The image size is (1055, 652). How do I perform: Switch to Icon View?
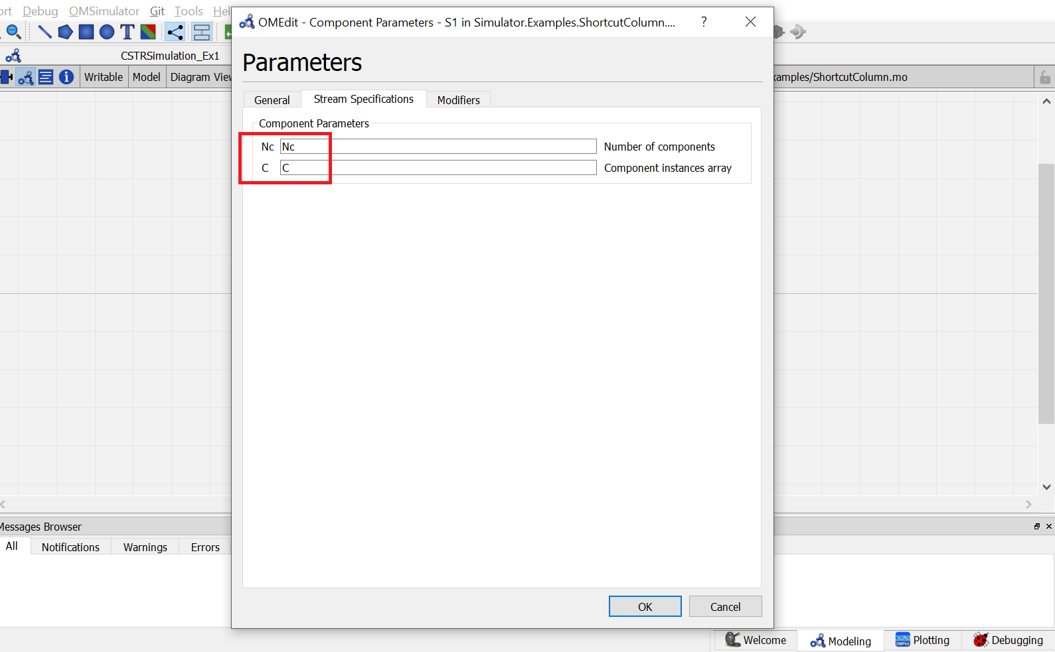(x=7, y=77)
